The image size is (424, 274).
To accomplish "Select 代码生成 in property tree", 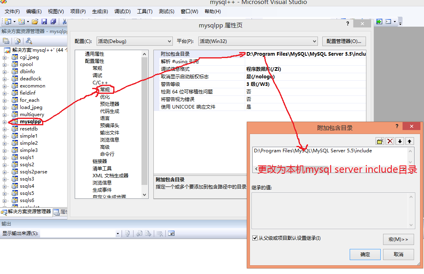I will point(110,111).
